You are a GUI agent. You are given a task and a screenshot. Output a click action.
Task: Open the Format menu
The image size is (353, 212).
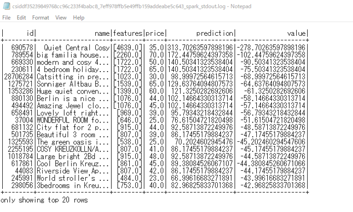click(40, 17)
